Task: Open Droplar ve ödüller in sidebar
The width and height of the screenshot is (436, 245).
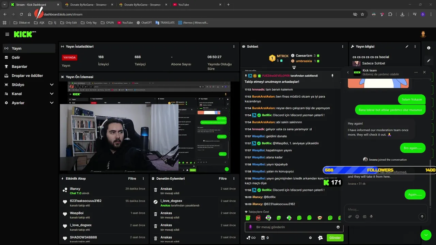Action: (29, 76)
